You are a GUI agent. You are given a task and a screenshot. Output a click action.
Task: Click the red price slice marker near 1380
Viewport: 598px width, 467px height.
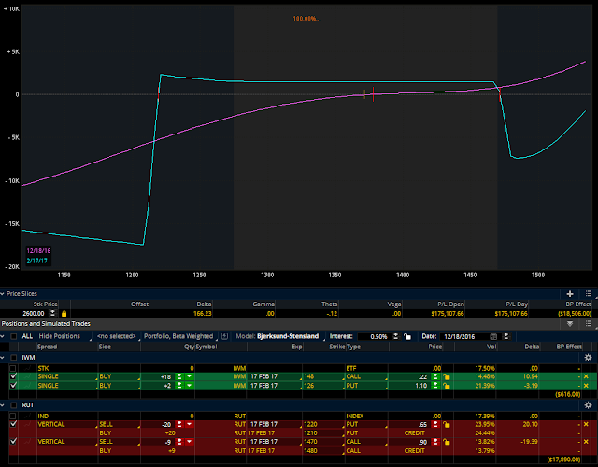tap(373, 94)
